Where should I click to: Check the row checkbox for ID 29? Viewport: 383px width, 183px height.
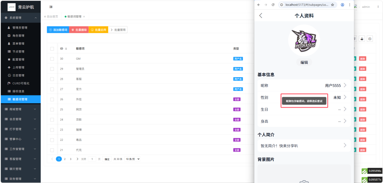tap(52, 69)
